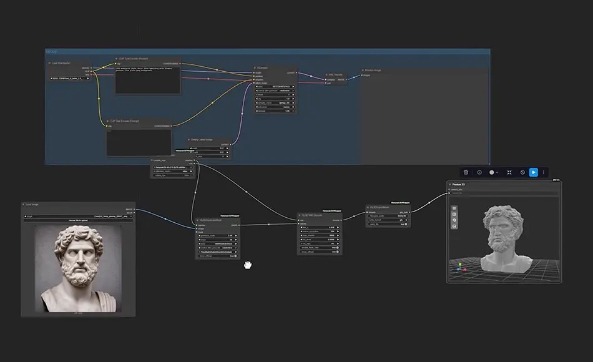
Task: Click the circular status icon on the toolbar
Action: [x=492, y=172]
